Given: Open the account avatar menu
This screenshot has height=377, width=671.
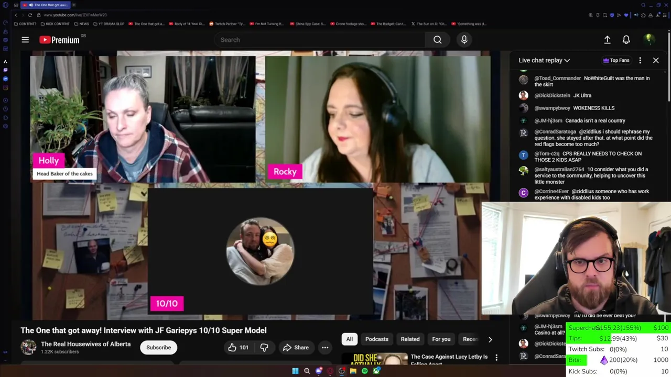Looking at the screenshot, I should coord(649,40).
